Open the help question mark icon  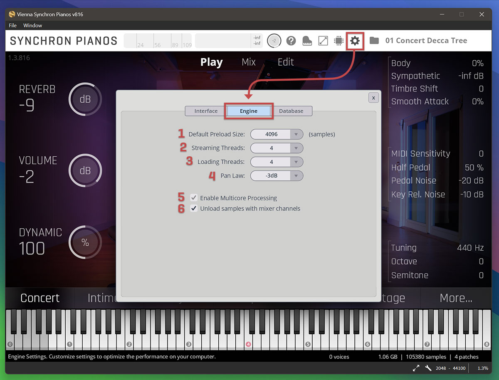pyautogui.click(x=291, y=41)
